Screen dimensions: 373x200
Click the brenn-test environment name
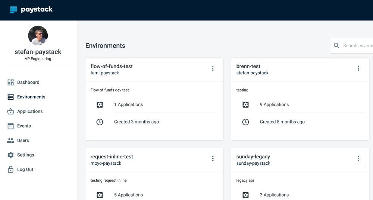click(x=248, y=66)
